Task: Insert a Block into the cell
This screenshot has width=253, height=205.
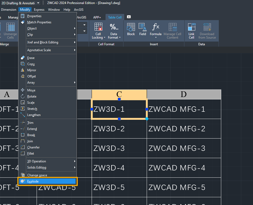Action: tap(131, 29)
